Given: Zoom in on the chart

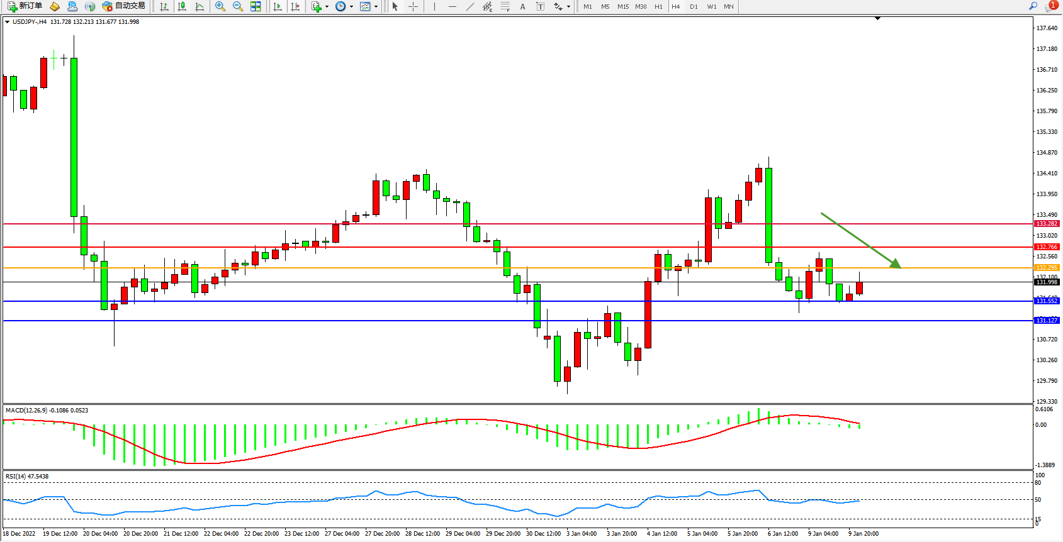Looking at the screenshot, I should [220, 6].
